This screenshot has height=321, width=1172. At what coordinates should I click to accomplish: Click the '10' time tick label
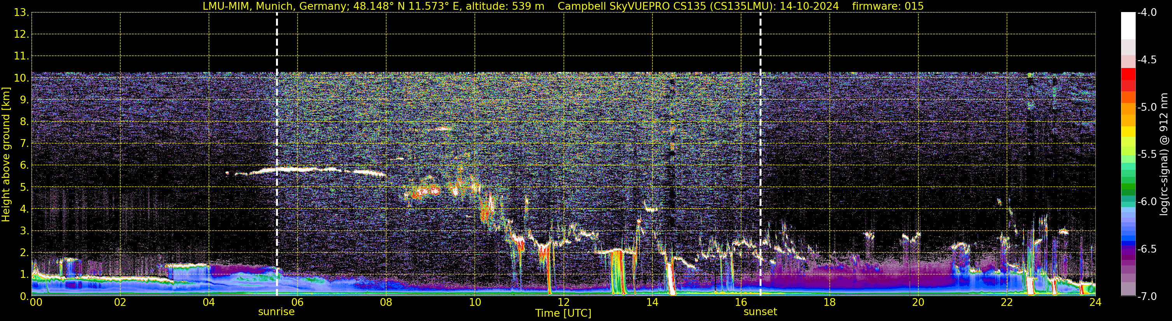coord(475,302)
